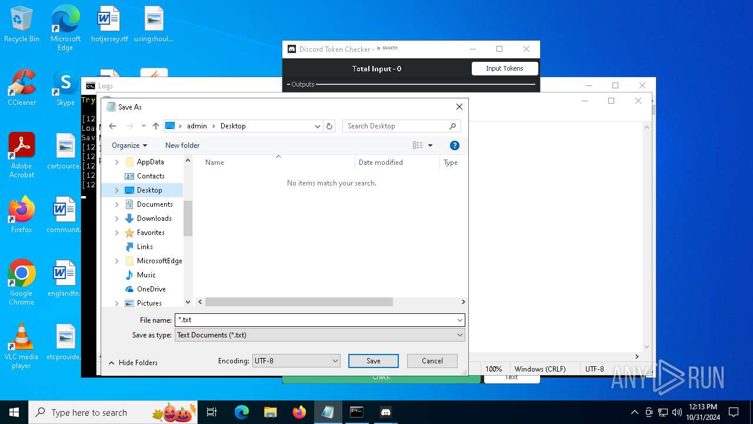753x424 pixels.
Task: Select Desktop in the folder tree
Action: click(149, 190)
